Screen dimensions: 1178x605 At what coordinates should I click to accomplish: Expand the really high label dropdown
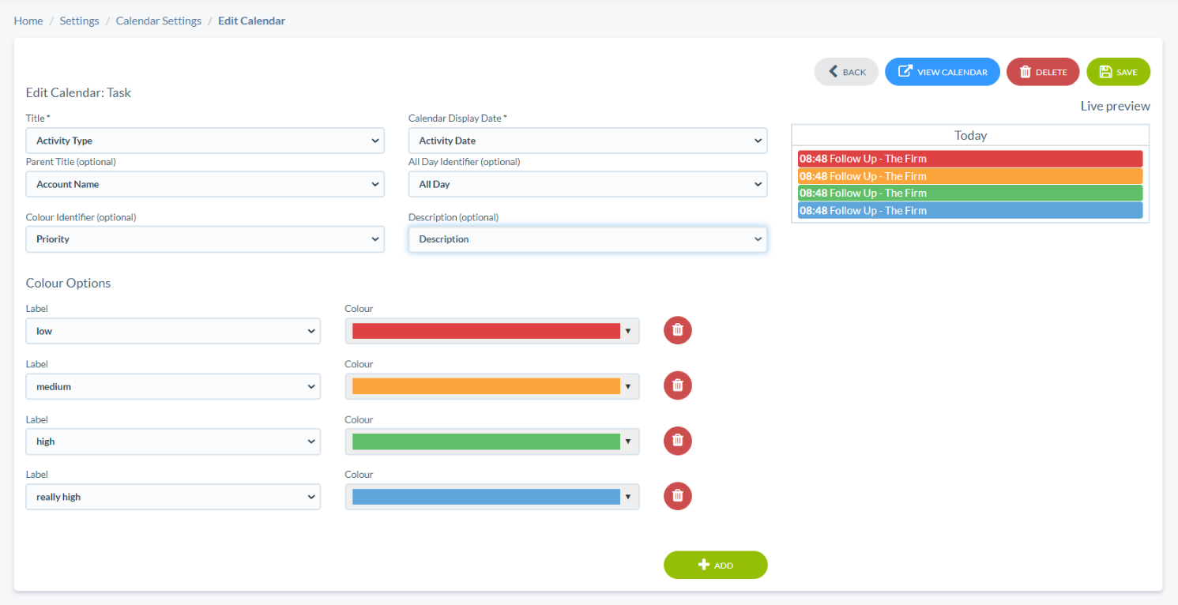173,497
